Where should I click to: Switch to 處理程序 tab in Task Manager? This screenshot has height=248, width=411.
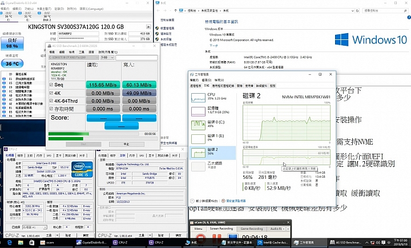(195, 86)
